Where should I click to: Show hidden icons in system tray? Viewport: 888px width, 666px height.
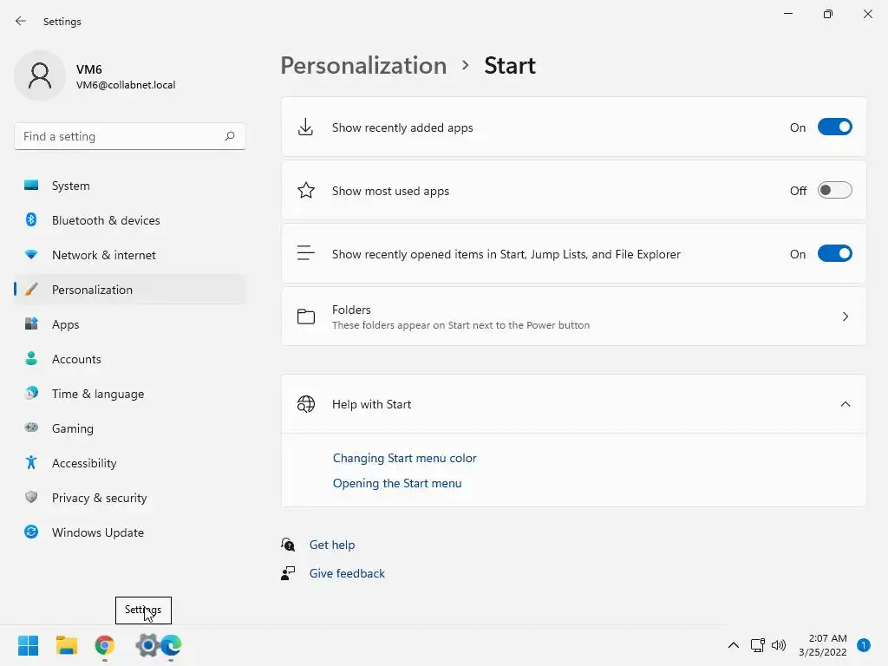pos(734,645)
